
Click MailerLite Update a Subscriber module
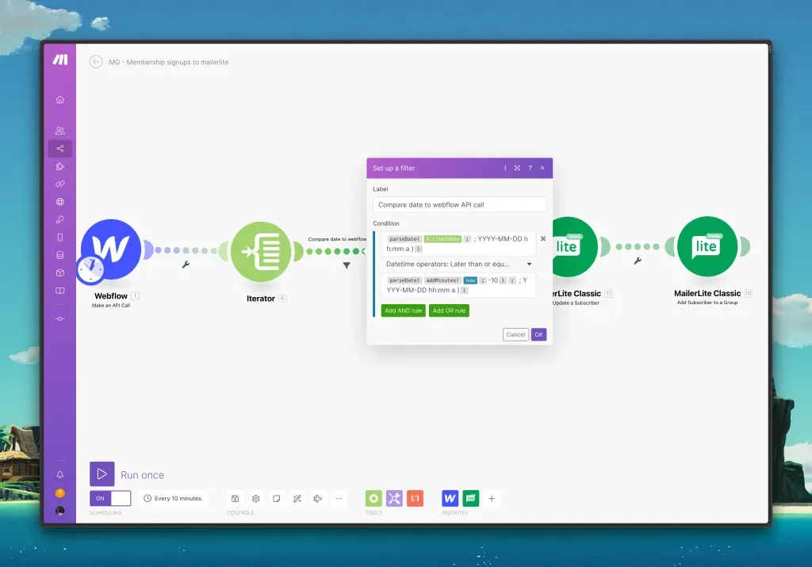pos(575,247)
